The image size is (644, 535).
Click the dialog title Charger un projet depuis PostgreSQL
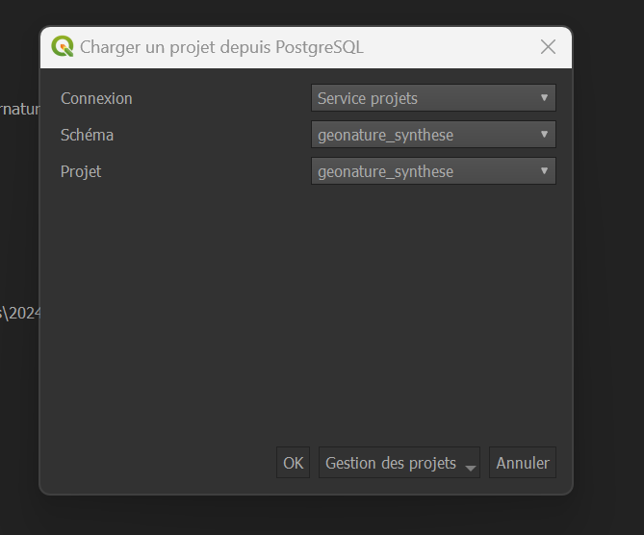(x=221, y=47)
